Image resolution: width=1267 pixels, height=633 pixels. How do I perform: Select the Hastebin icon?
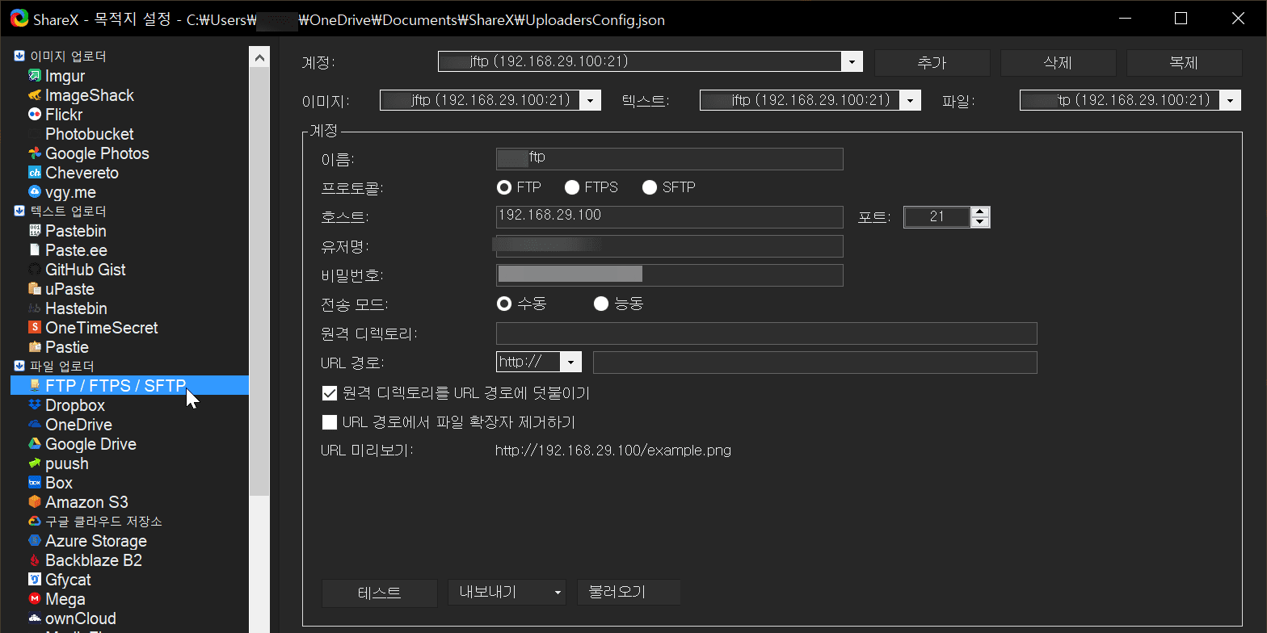[35, 308]
